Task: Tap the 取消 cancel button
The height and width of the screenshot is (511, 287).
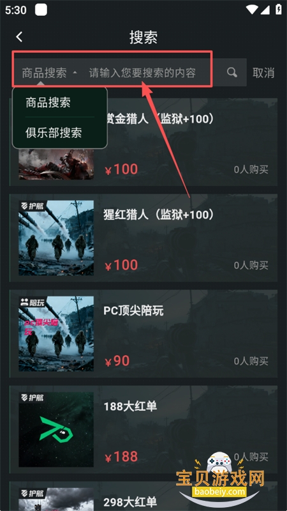Action: (x=263, y=72)
